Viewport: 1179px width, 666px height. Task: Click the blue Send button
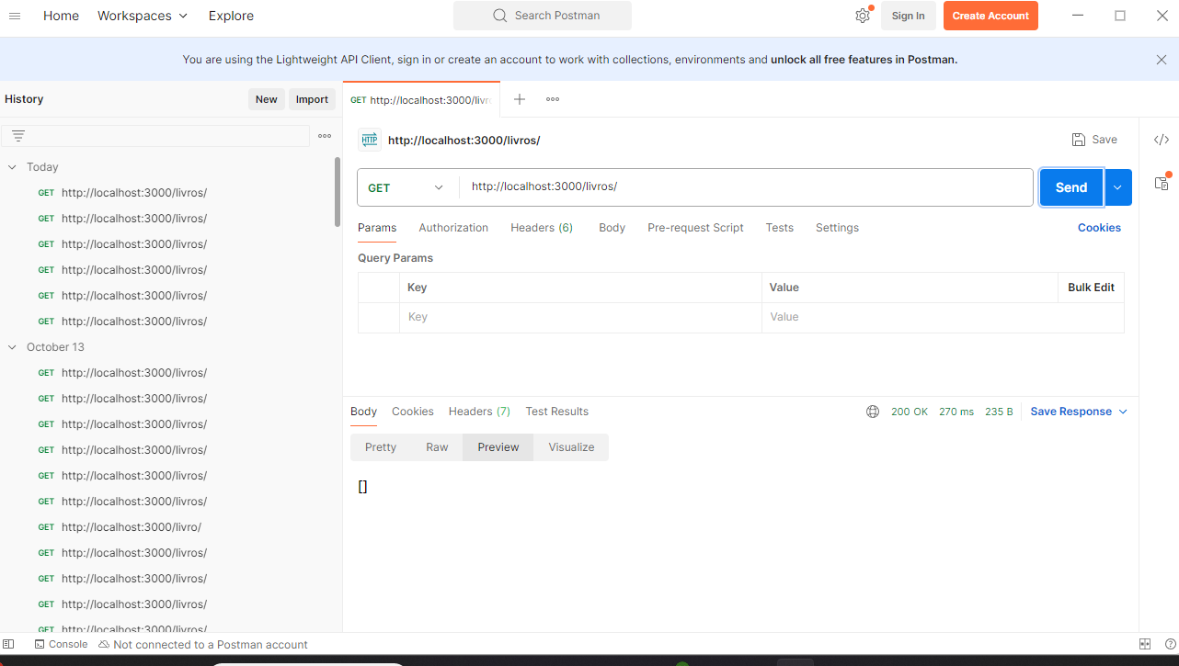tap(1071, 187)
